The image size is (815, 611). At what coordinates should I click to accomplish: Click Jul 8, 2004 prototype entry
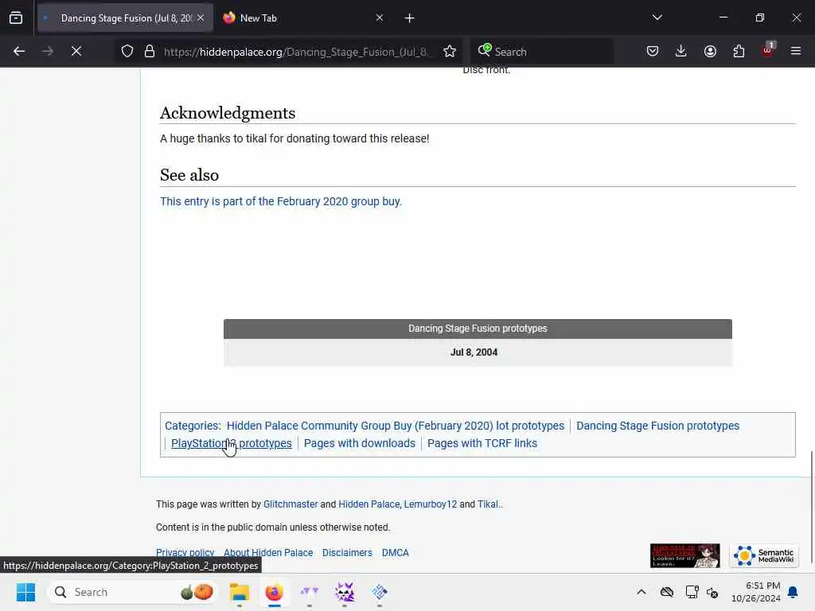point(474,352)
